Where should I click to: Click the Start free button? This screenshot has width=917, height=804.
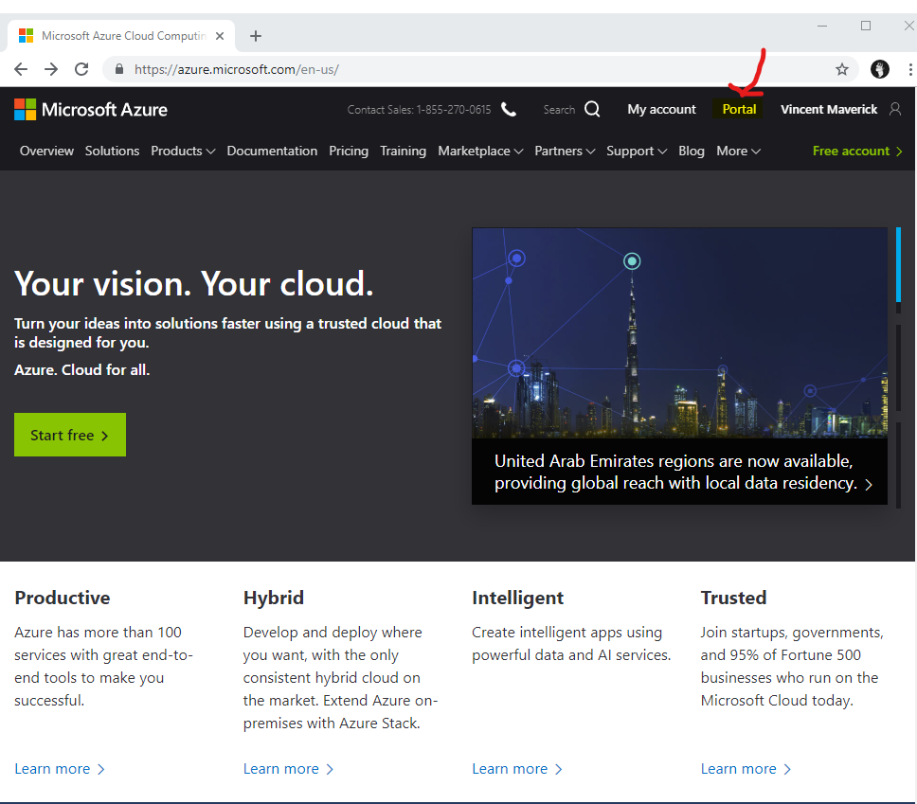click(70, 435)
